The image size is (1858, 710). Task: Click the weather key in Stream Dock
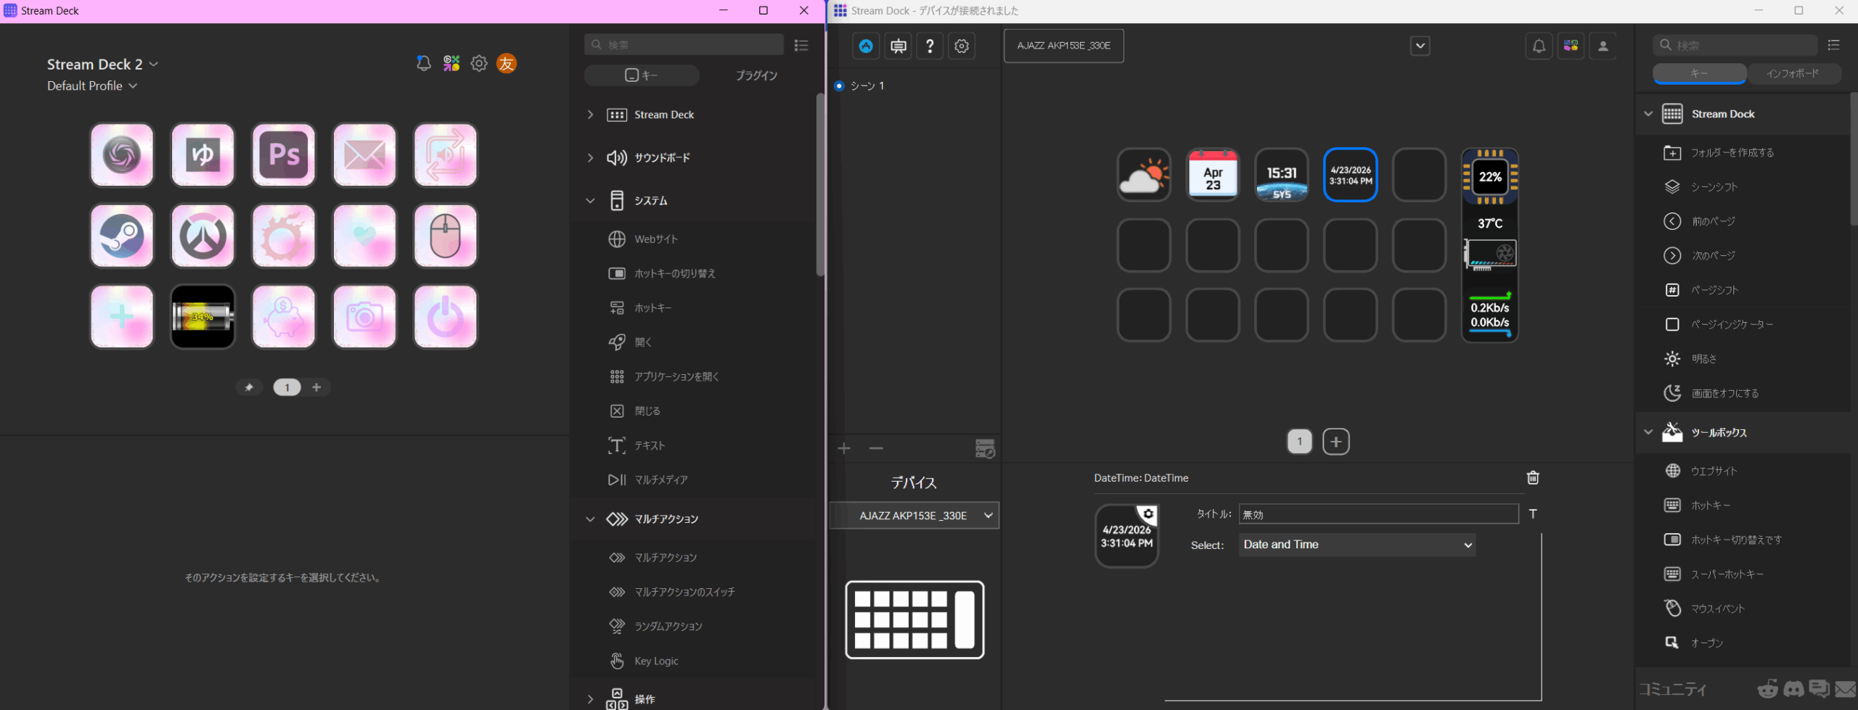(1143, 175)
